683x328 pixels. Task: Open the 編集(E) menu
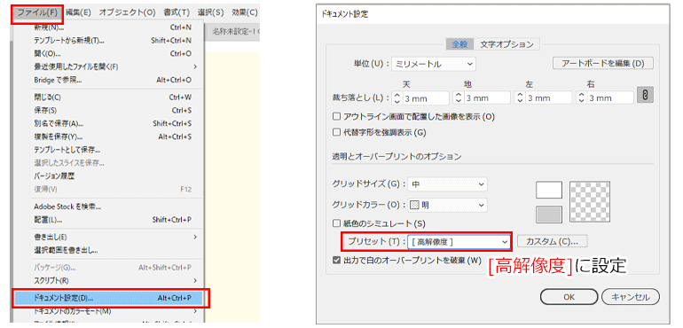click(79, 12)
